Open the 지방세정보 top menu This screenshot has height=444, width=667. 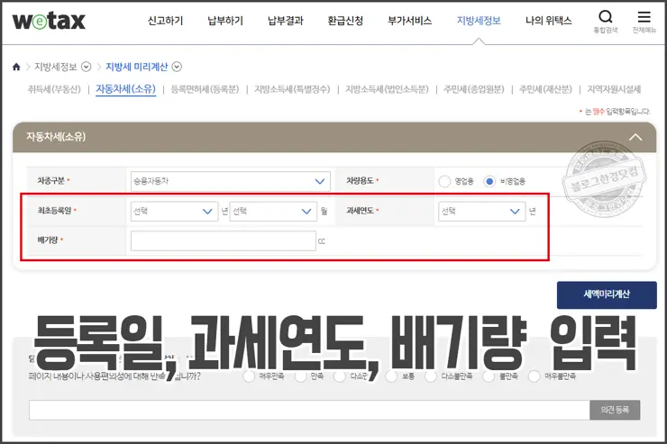pos(479,21)
